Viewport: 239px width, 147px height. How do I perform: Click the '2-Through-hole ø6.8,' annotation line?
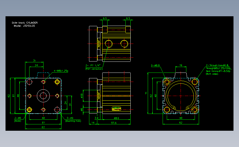click(x=217, y=65)
